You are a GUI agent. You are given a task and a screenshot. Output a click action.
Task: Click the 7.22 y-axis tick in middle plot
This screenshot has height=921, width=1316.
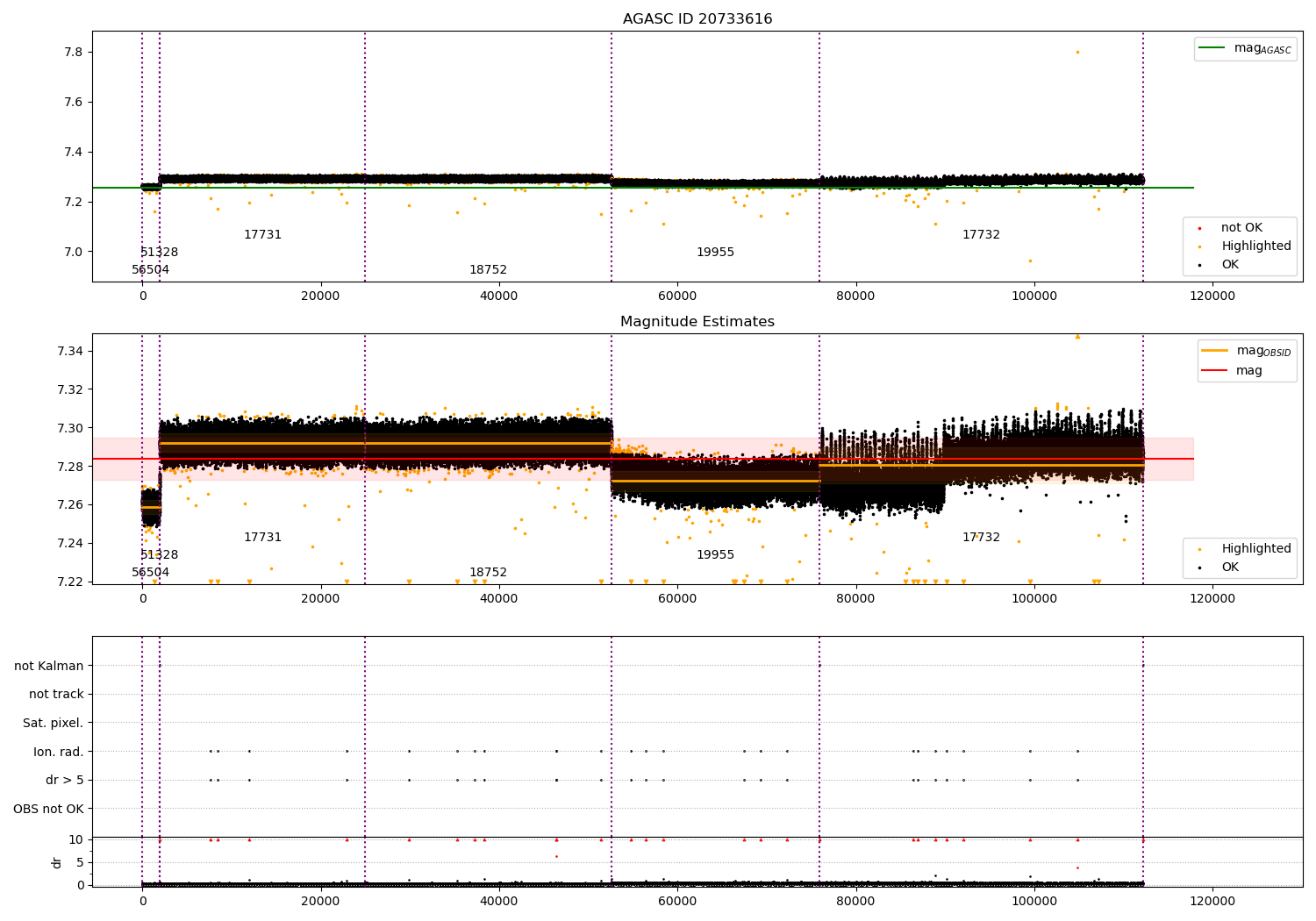[x=70, y=582]
